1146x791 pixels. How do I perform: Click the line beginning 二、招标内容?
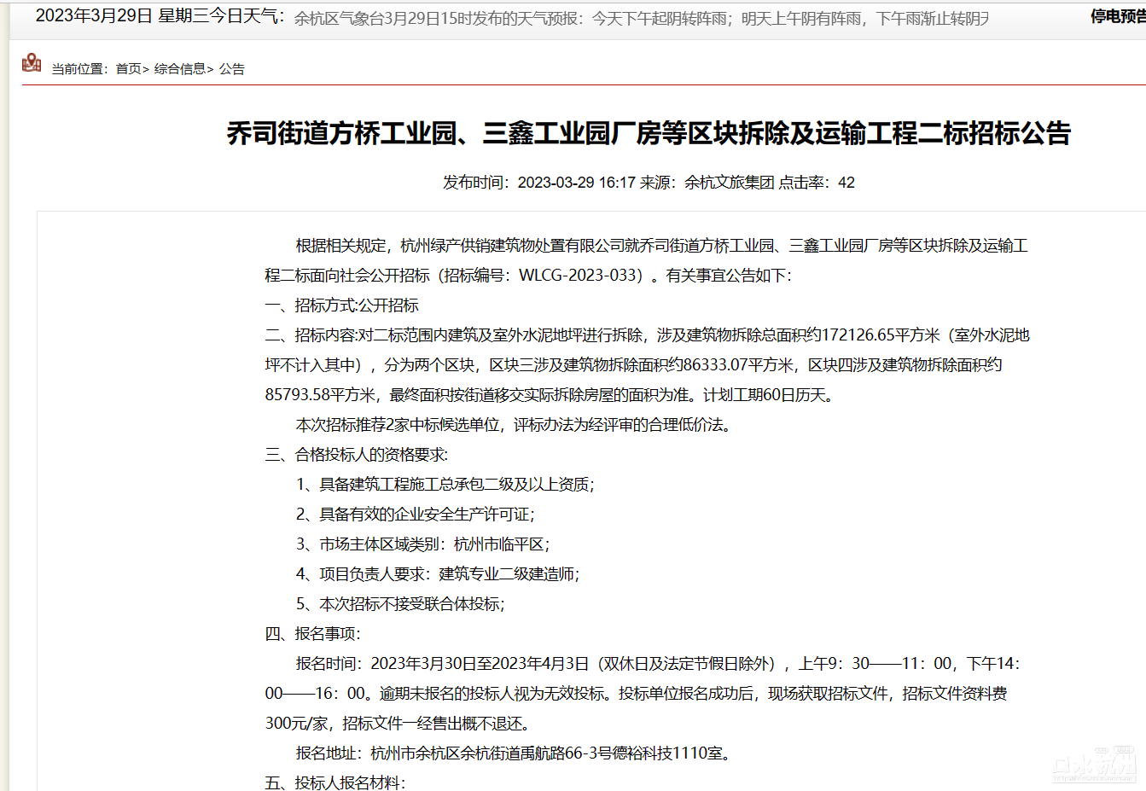[648, 335]
